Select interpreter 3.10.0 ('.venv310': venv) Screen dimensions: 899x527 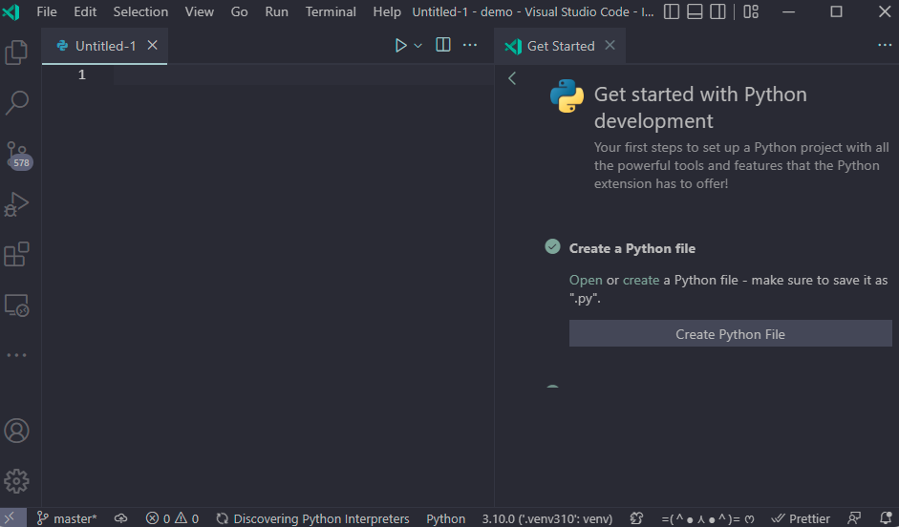click(x=547, y=518)
